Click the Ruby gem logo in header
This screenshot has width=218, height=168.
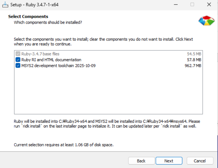[x=207, y=21]
